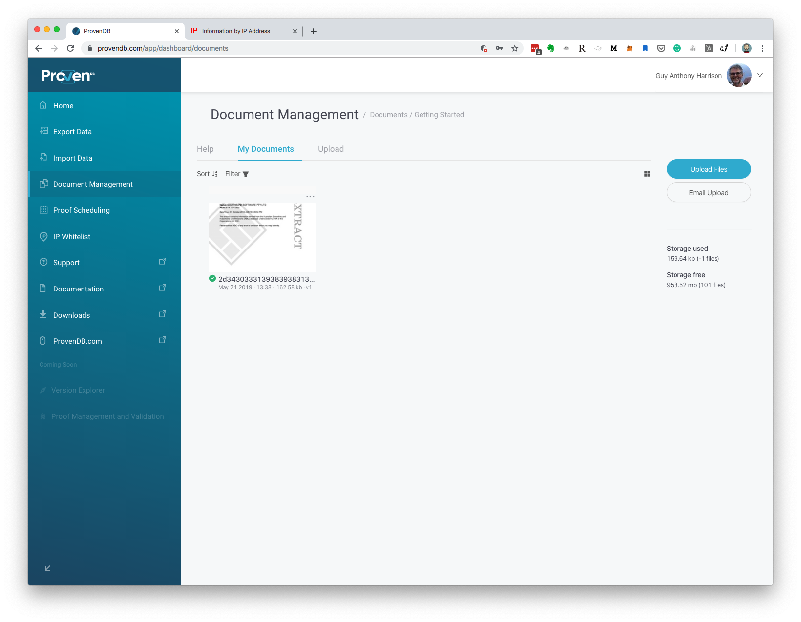The width and height of the screenshot is (801, 622).
Task: Click the Getting Started breadcrumb link
Action: point(439,115)
